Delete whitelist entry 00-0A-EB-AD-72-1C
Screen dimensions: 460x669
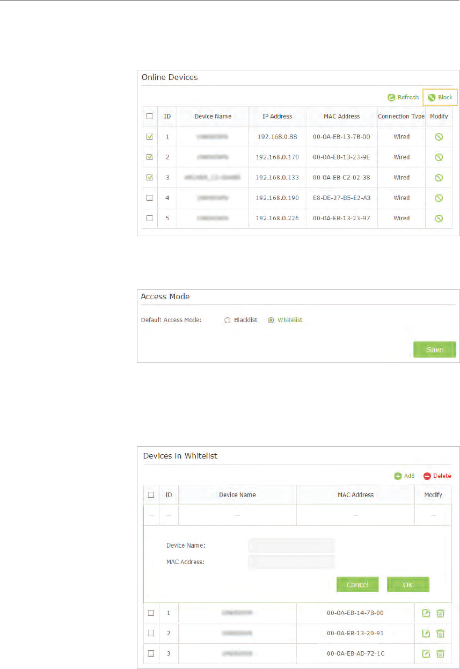pos(440,653)
